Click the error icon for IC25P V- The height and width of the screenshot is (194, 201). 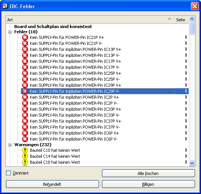[x=25, y=79]
